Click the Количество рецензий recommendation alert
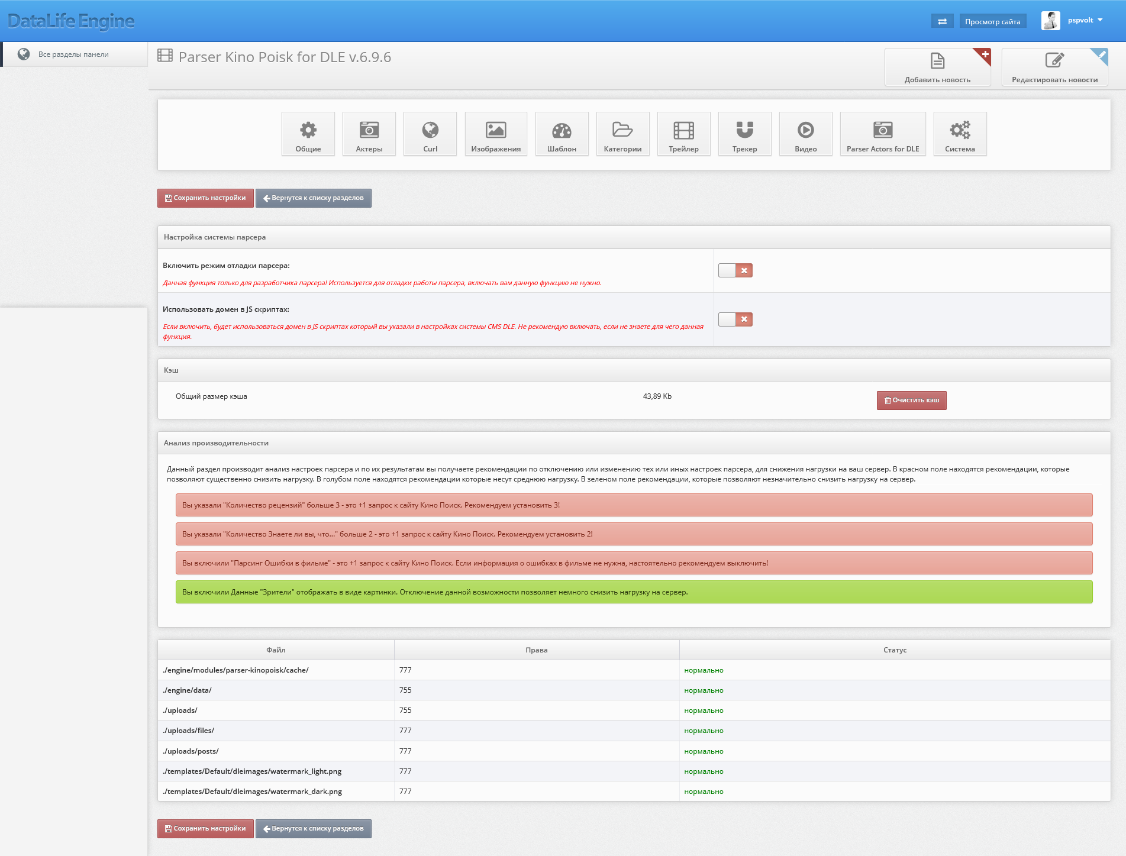Viewport: 1126px width, 856px height. [634, 505]
